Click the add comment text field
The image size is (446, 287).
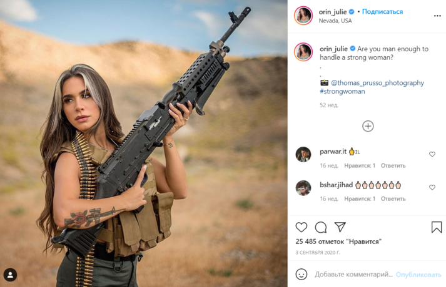coord(353,275)
